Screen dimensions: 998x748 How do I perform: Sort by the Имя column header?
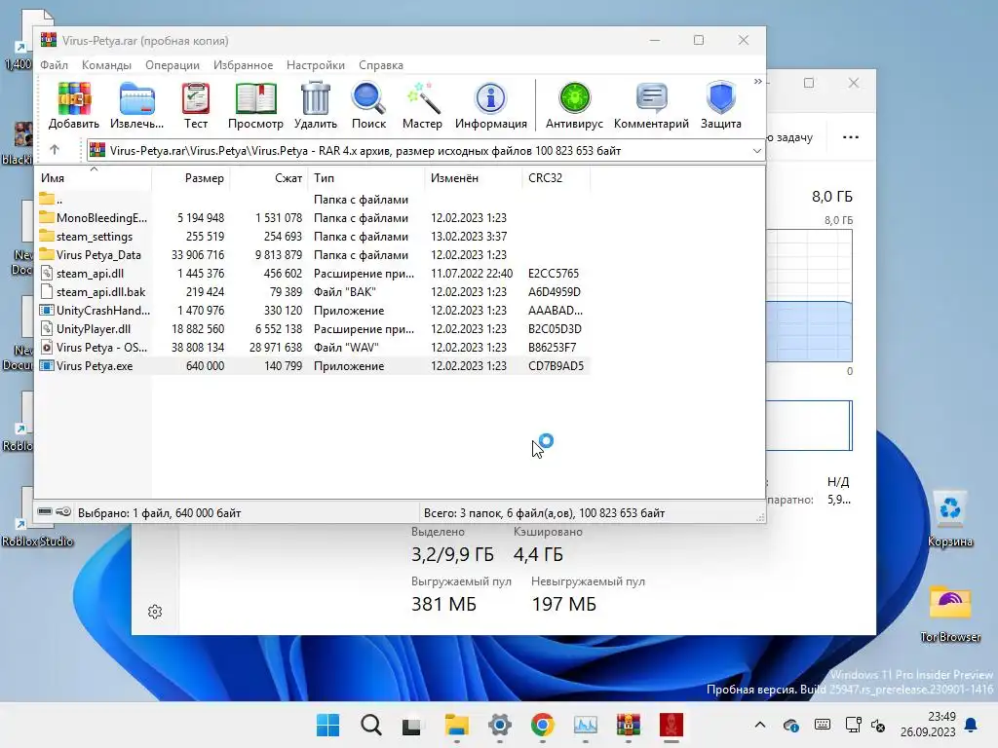click(94, 178)
